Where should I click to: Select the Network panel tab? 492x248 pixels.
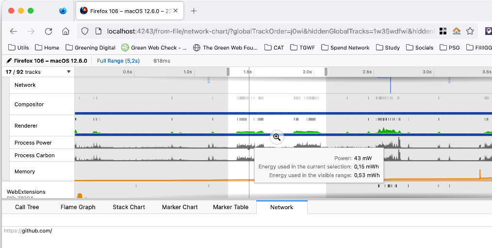[282, 207]
